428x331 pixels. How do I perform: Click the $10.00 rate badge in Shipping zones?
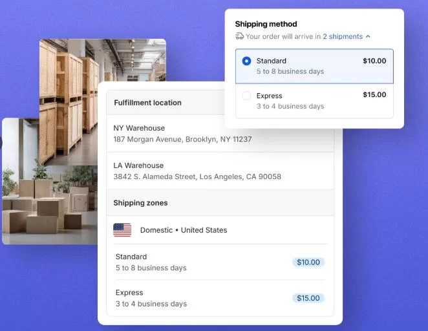click(308, 262)
